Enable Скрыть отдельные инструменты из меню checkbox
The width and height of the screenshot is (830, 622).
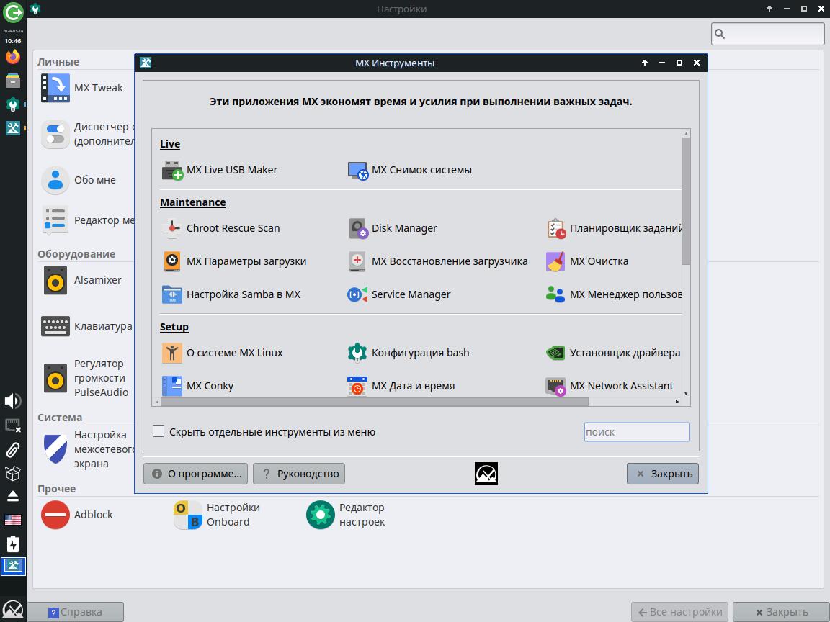(x=159, y=432)
